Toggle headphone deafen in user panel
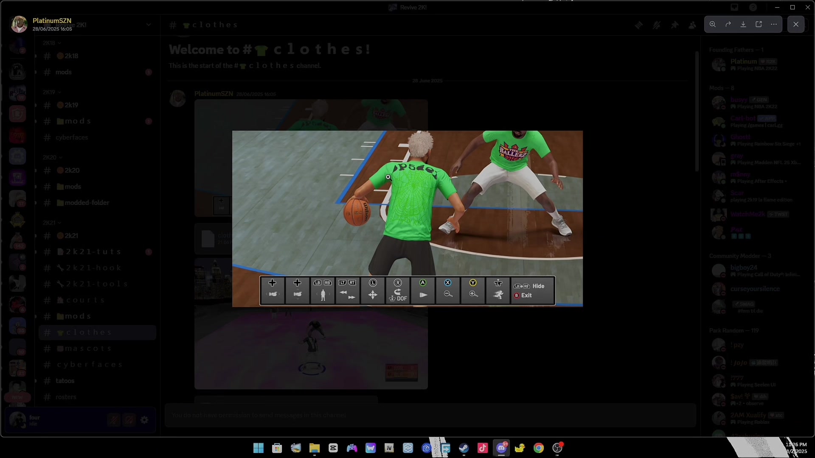 point(129,420)
